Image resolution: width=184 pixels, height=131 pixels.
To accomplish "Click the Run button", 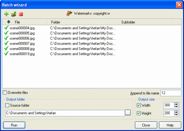I will [x=14, y=125].
